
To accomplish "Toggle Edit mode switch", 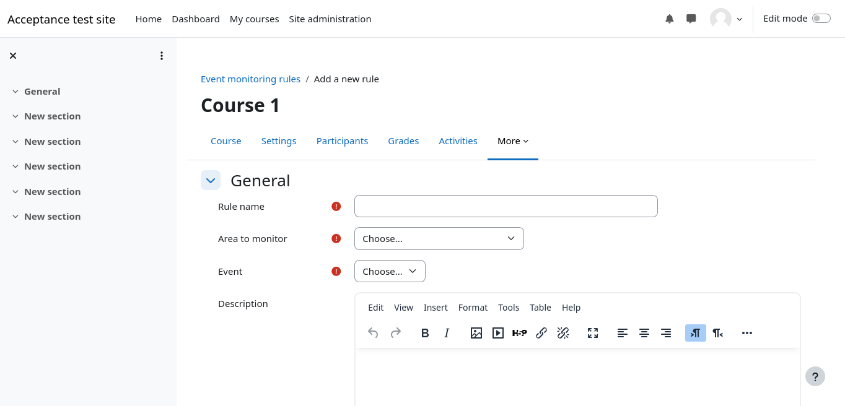I will [821, 19].
